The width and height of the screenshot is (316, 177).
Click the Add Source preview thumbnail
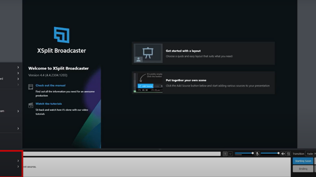point(148,83)
